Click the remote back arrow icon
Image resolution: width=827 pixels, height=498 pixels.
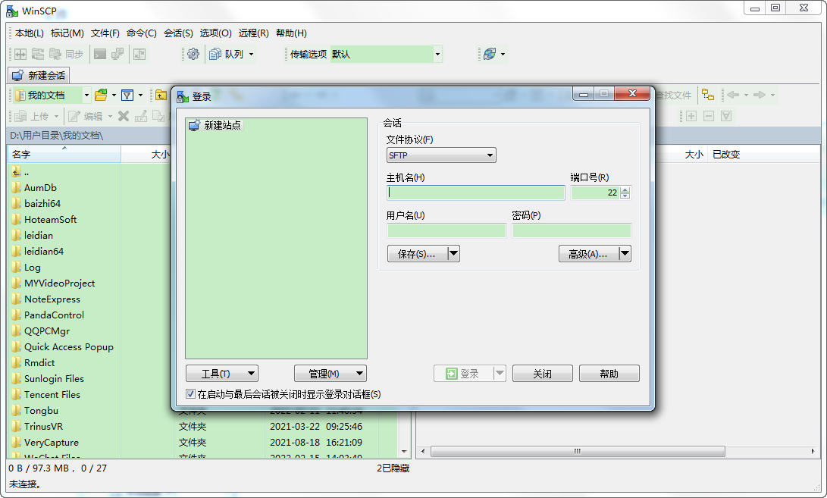733,95
